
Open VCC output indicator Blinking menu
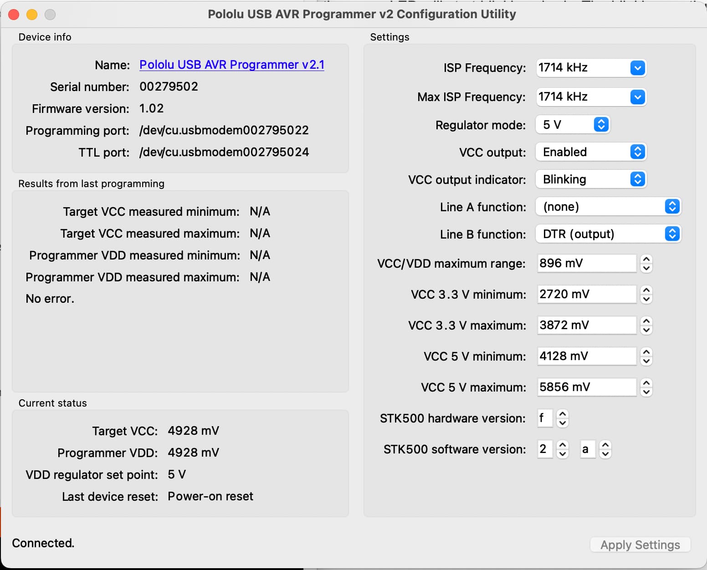591,179
